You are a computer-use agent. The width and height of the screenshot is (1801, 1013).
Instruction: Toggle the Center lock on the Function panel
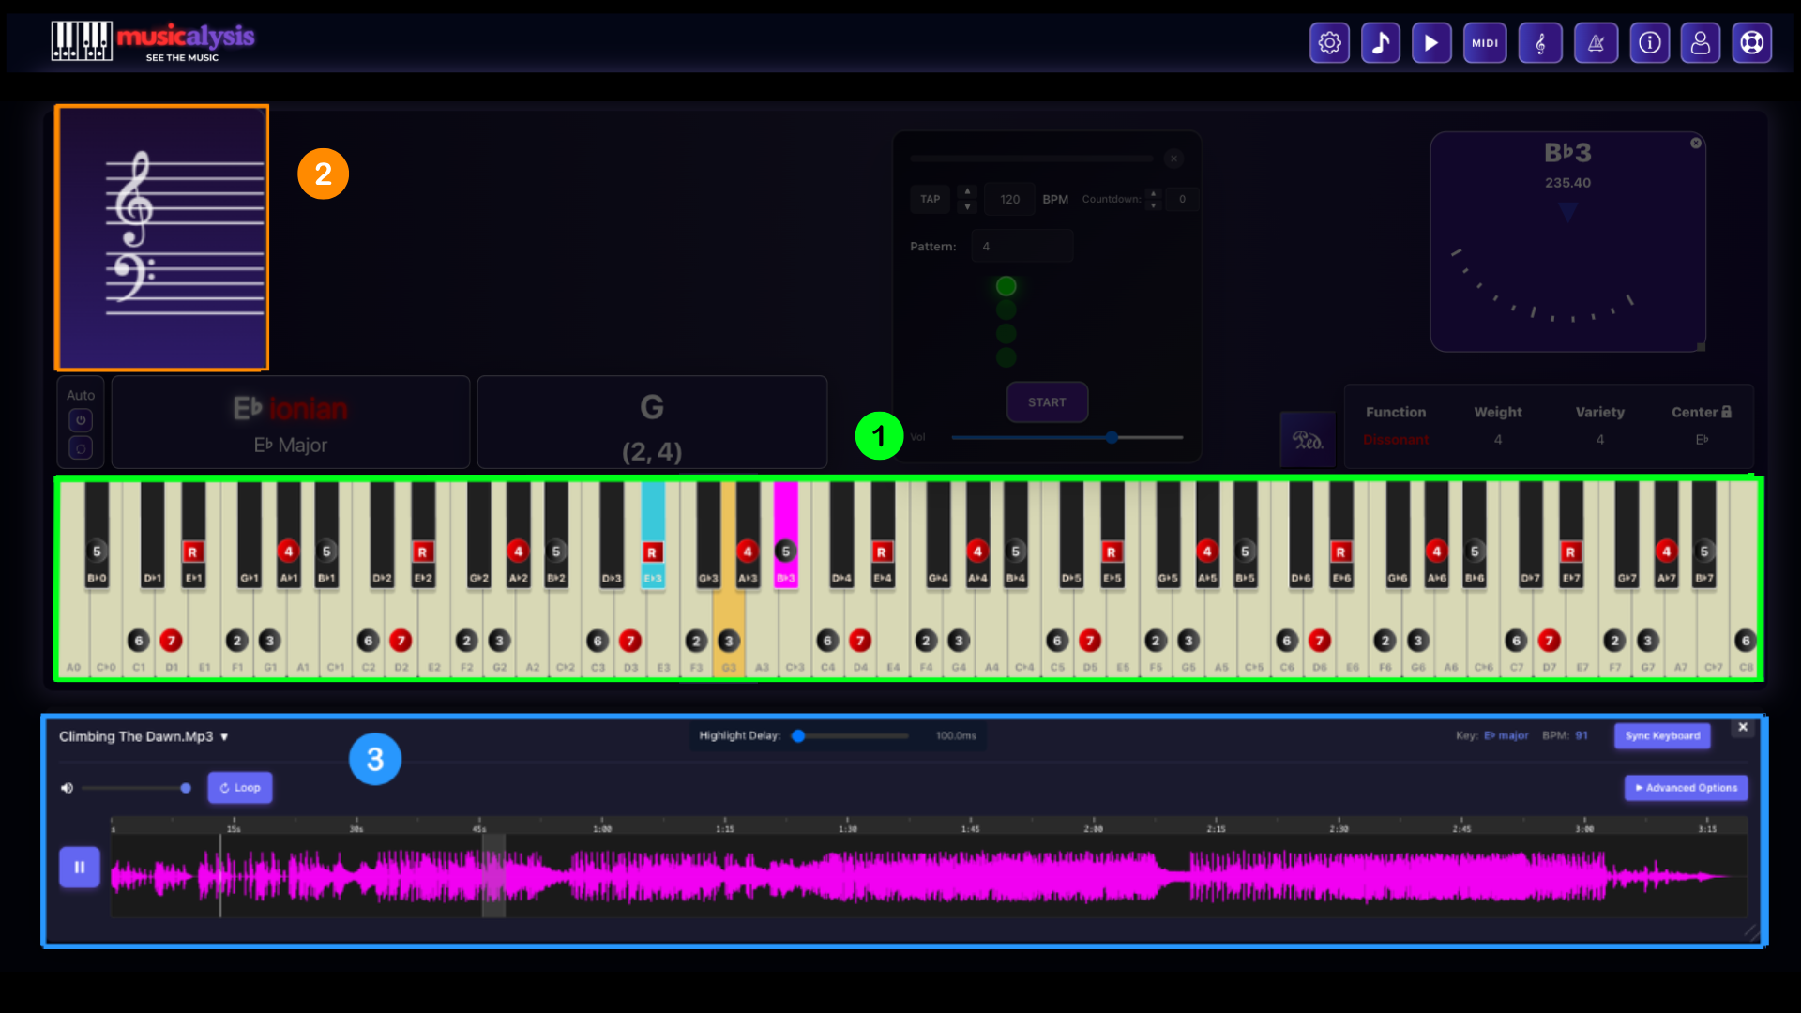tap(1727, 411)
